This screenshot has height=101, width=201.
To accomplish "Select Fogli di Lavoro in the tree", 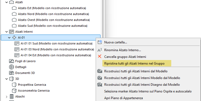I will (25, 61).
